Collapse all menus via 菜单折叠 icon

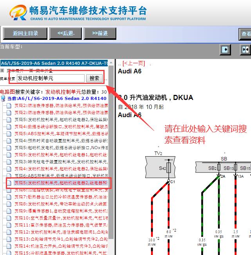[x=31, y=70]
